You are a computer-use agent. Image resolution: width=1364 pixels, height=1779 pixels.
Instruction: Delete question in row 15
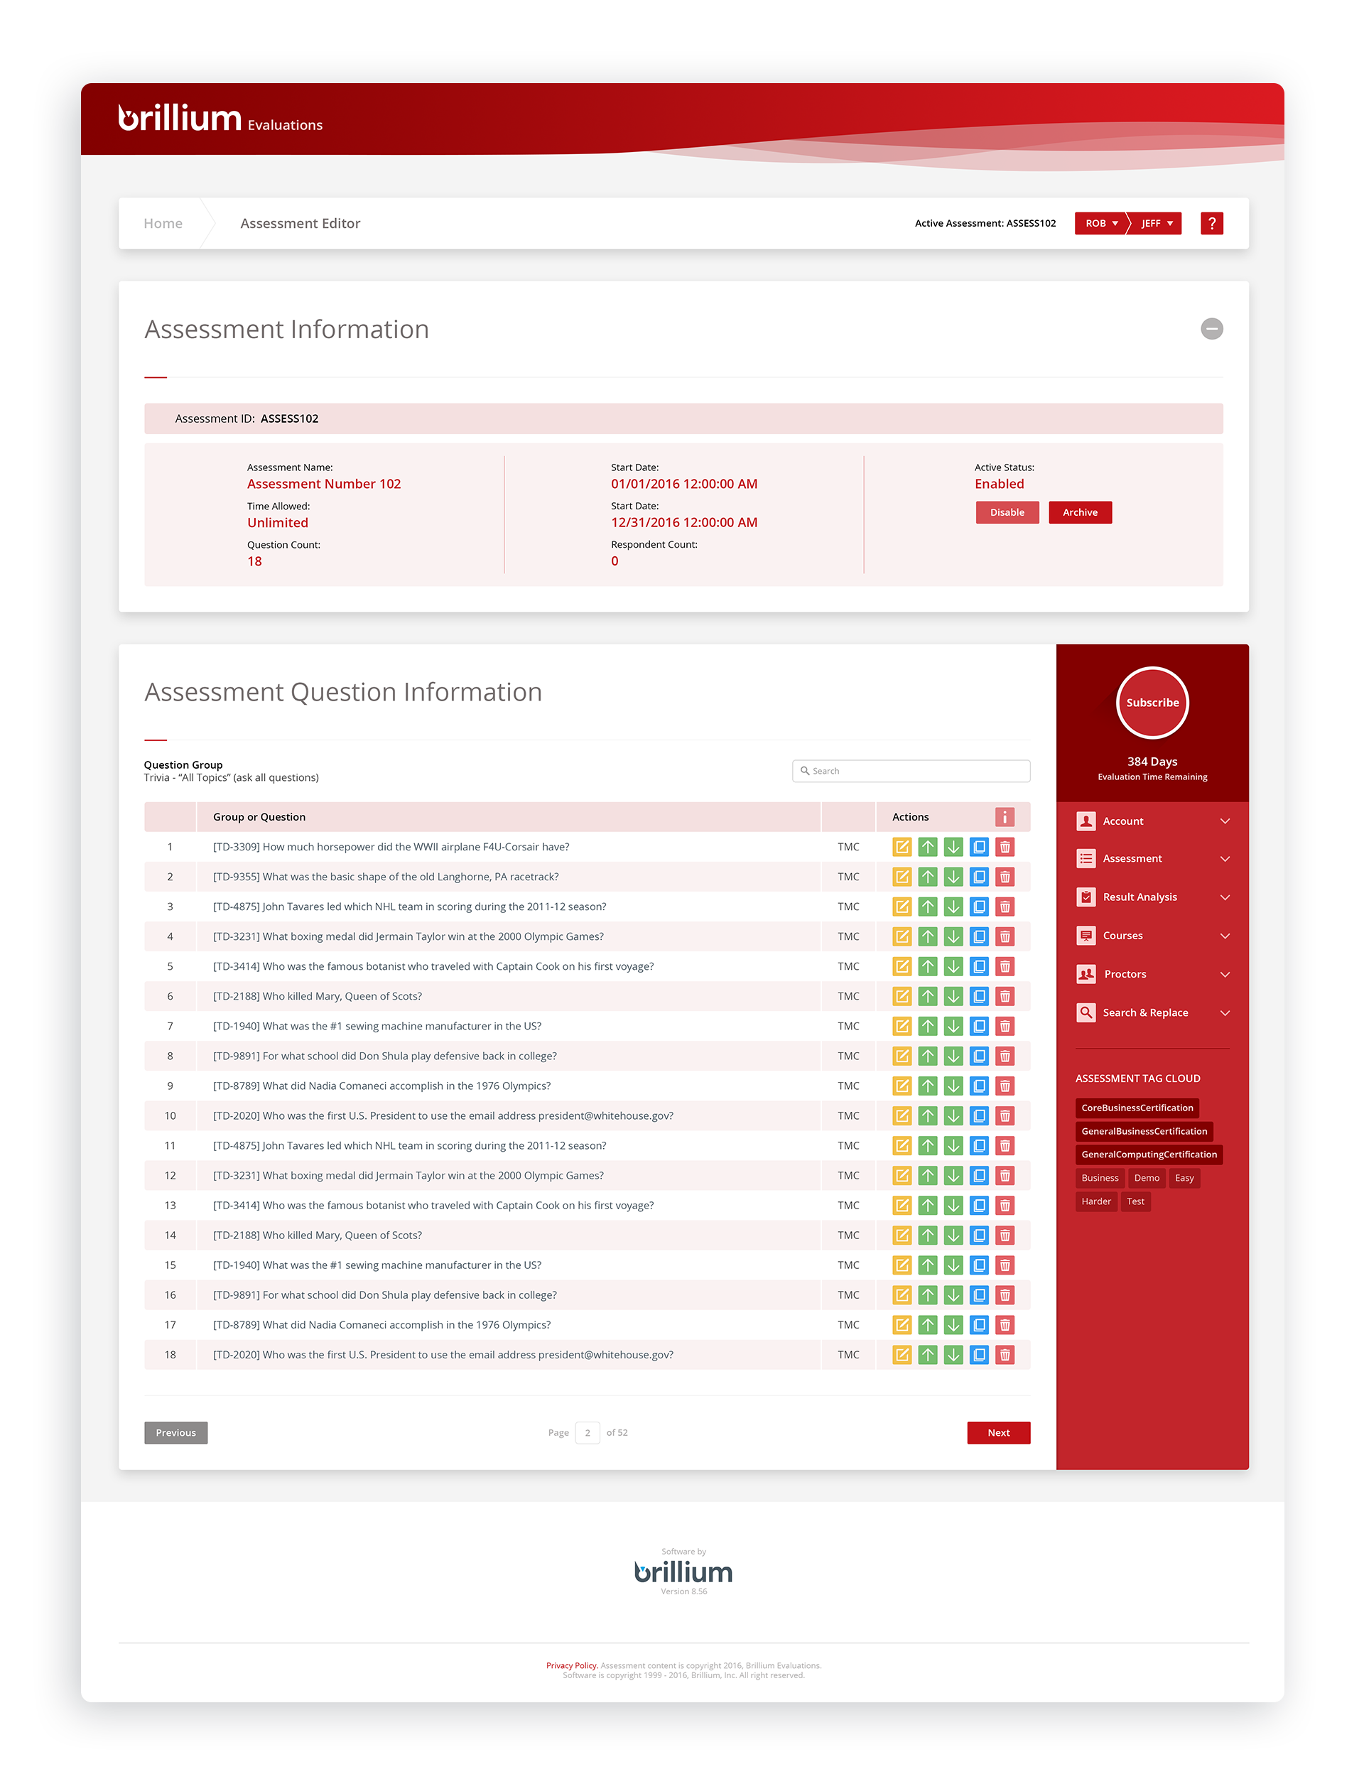point(1005,1265)
